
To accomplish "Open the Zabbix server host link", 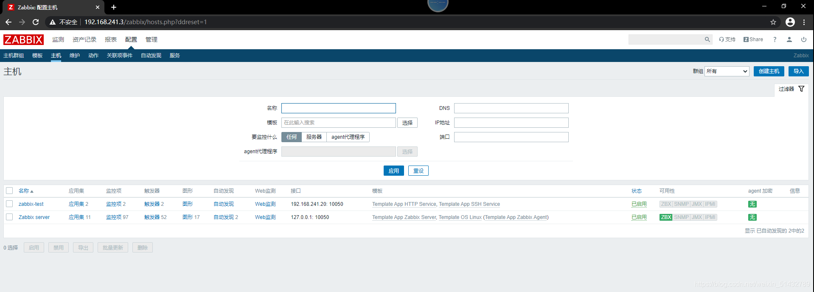I will point(34,217).
